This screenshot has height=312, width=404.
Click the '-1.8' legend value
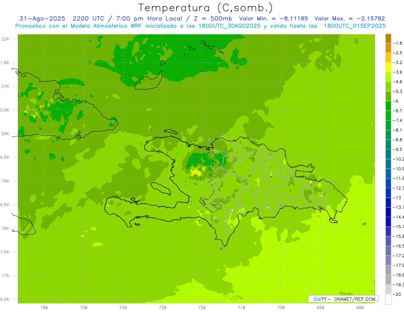[x=398, y=43]
